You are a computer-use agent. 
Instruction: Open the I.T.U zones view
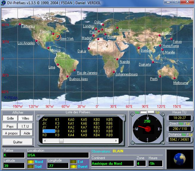click(x=25, y=126)
